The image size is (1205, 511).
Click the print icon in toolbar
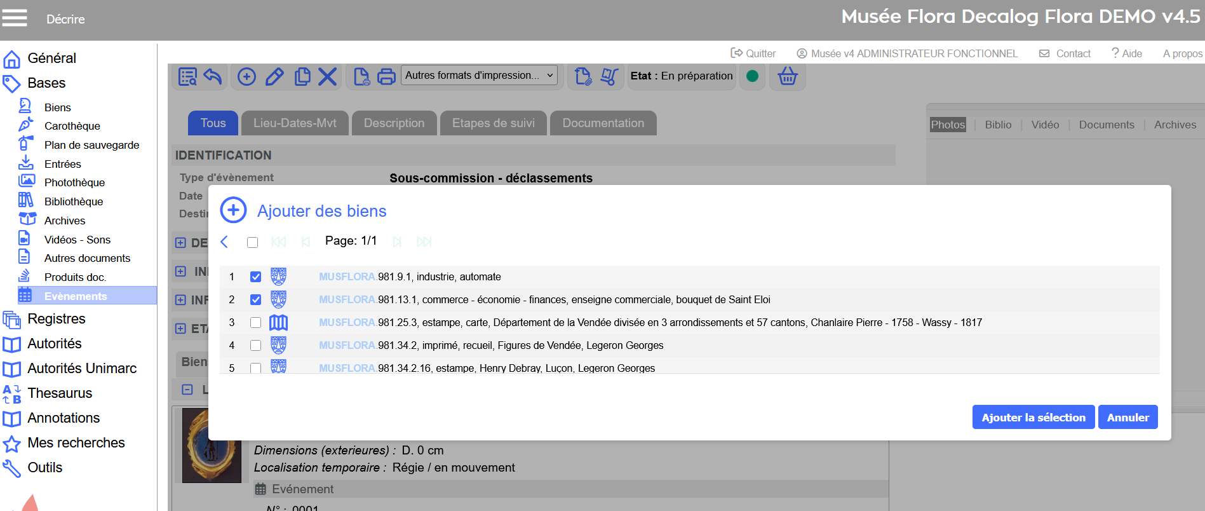point(386,77)
